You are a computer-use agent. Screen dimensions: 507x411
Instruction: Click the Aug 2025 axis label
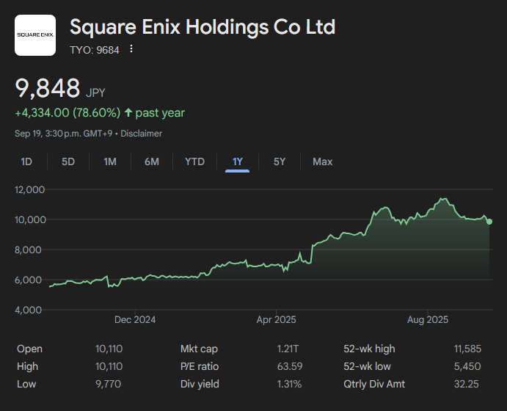428,320
